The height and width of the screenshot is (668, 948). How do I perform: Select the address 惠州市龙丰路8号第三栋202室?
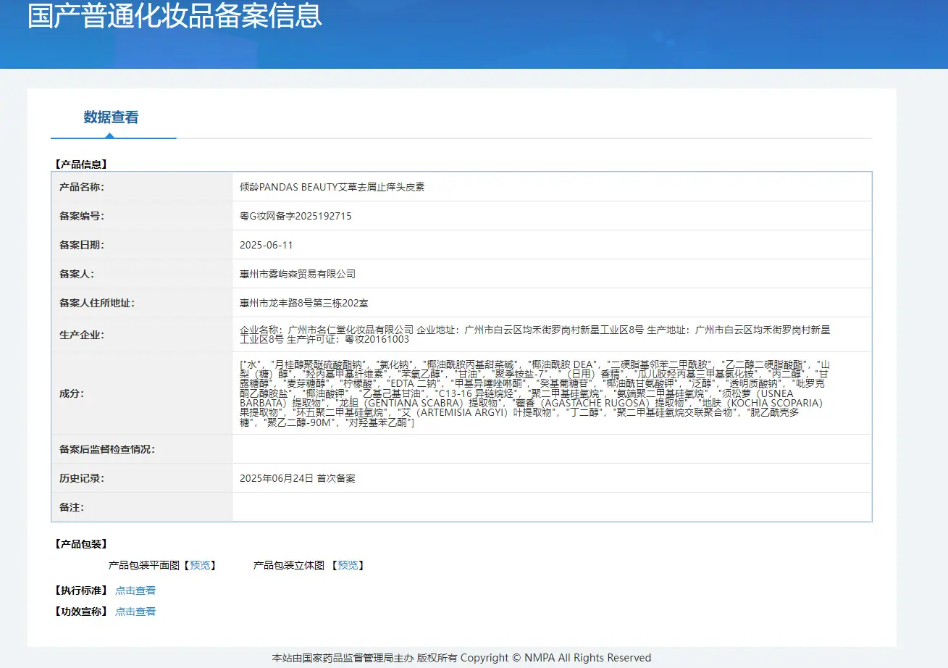(x=303, y=303)
